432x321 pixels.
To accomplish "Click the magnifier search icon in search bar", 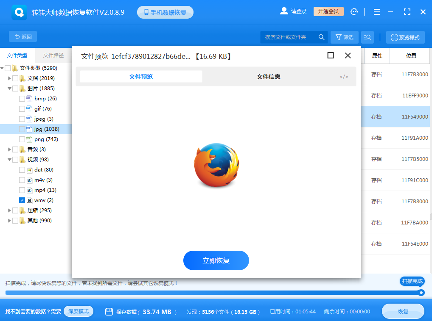I will pyautogui.click(x=321, y=37).
